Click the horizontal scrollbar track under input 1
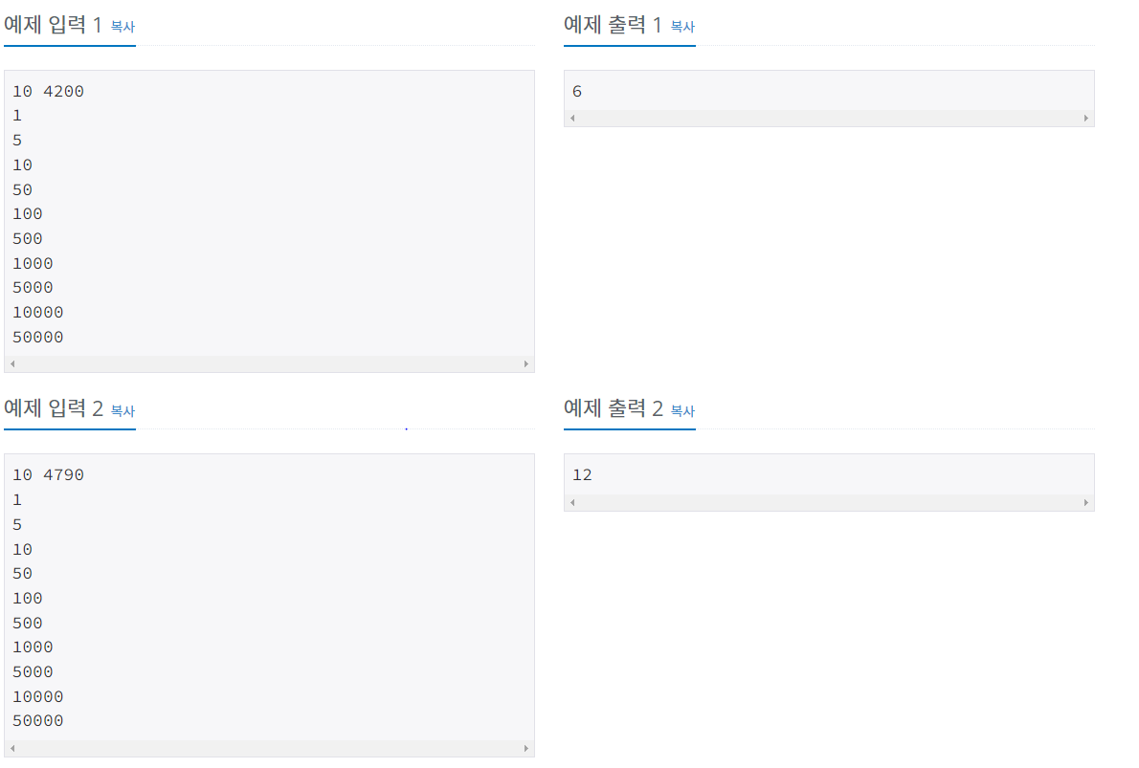 click(270, 363)
